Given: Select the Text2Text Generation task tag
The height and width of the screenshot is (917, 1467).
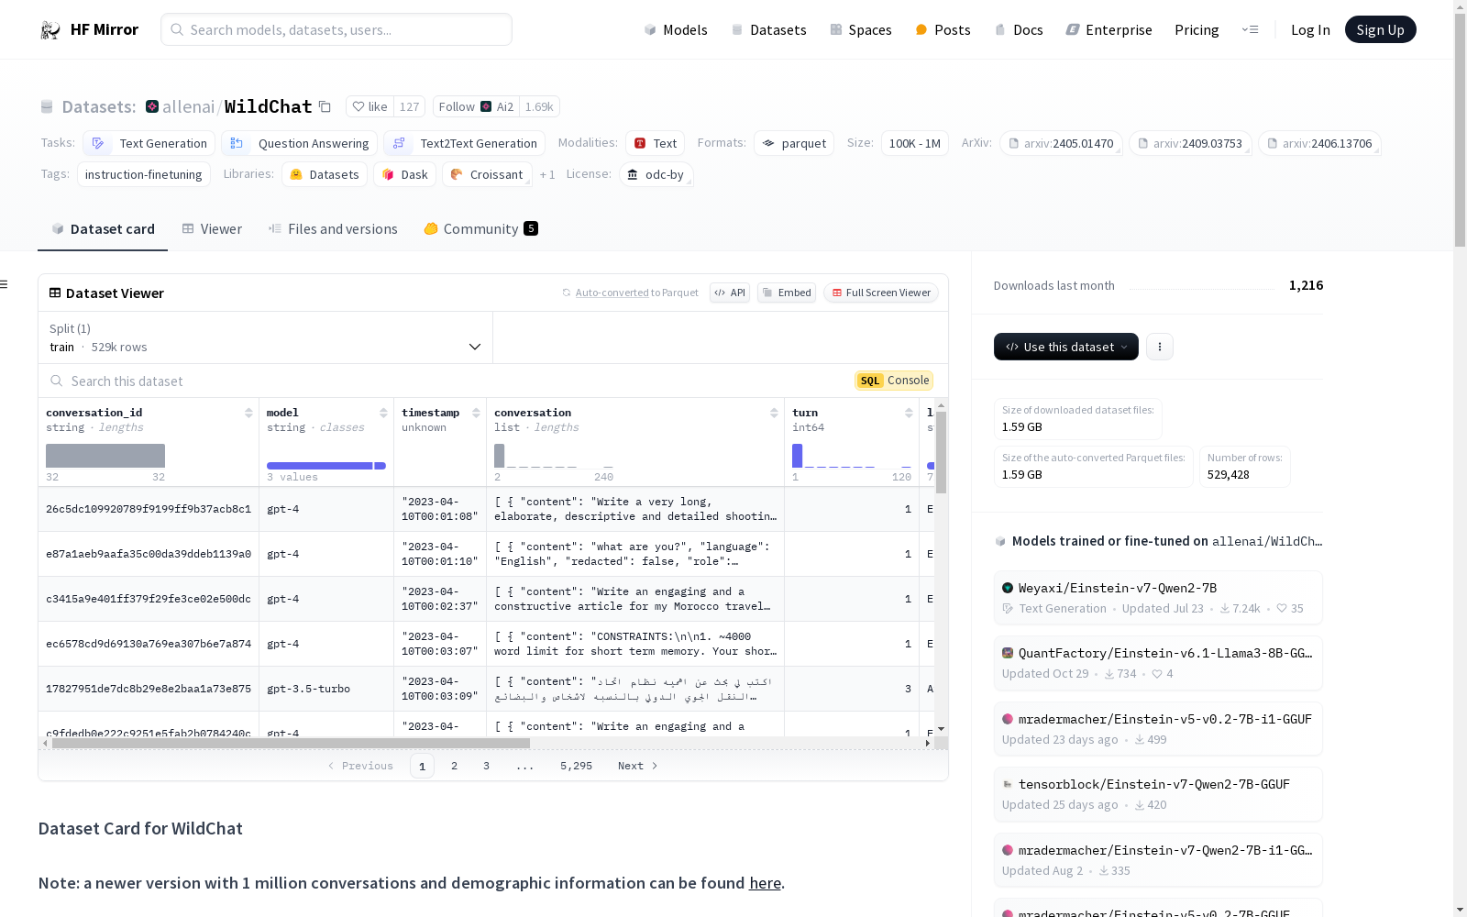Looking at the screenshot, I should pos(464,143).
